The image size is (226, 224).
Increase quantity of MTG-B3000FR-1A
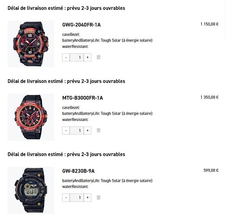(x=88, y=130)
